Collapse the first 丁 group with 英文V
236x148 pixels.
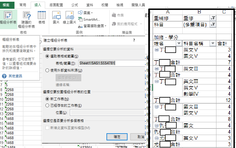coord(156,50)
